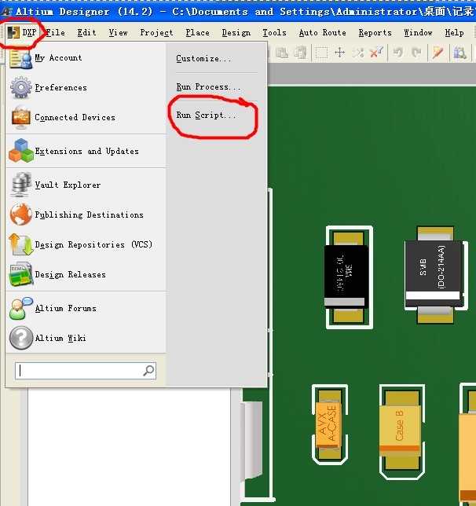Click the Move Selection cross-arrow tool
The height and width of the screenshot is (506, 476).
pos(340,53)
